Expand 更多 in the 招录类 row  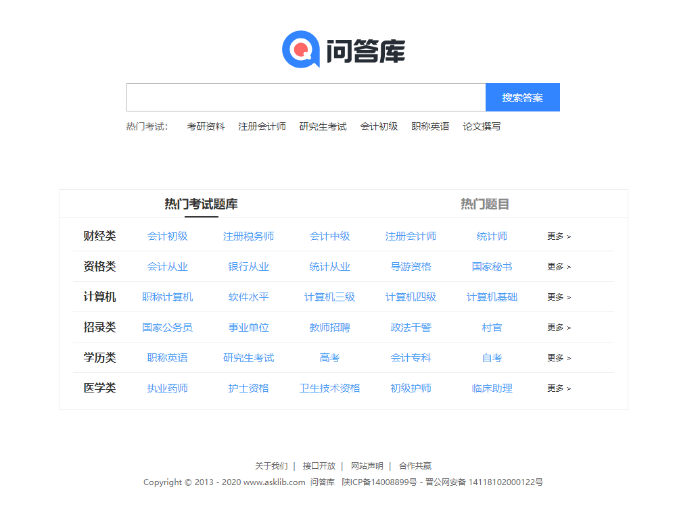(x=559, y=328)
